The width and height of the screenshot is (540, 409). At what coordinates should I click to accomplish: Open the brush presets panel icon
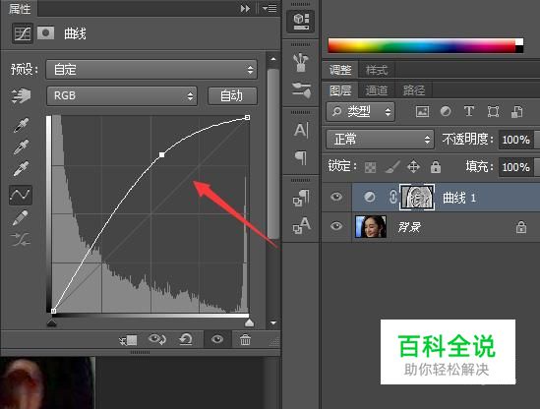(x=301, y=62)
